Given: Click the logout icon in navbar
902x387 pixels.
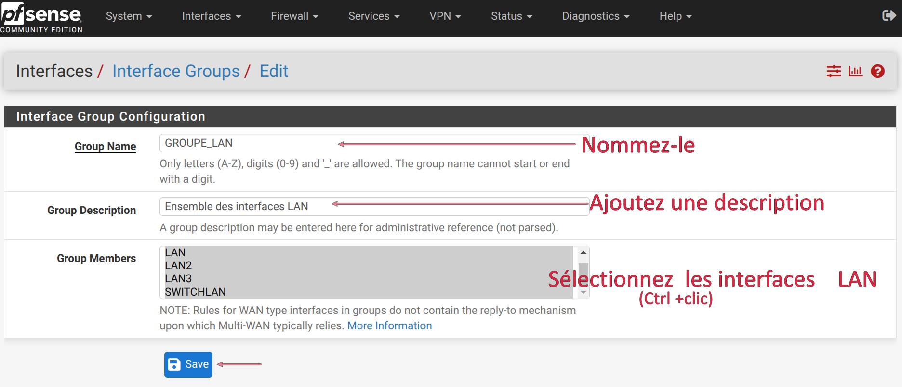Looking at the screenshot, I should pyautogui.click(x=889, y=16).
